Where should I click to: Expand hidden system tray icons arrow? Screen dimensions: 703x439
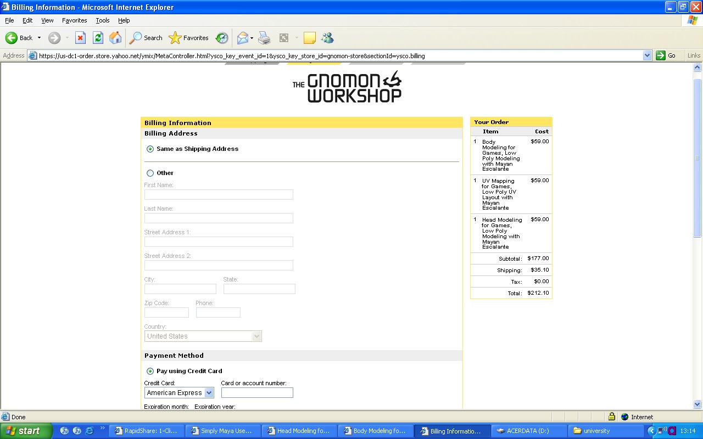point(651,431)
